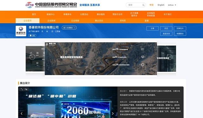Click the layers stack icon on the banner
This screenshot has width=203, height=118.
coord(143,57)
